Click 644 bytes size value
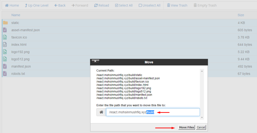This screenshot has height=133, width=257. (245, 45)
